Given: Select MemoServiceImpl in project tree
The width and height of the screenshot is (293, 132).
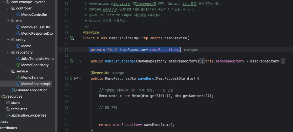Looking at the screenshot, I should click(x=35, y=84).
